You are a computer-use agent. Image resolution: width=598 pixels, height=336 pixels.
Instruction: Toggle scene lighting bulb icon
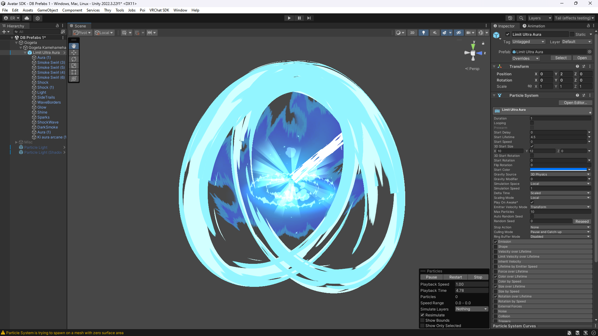(x=423, y=33)
